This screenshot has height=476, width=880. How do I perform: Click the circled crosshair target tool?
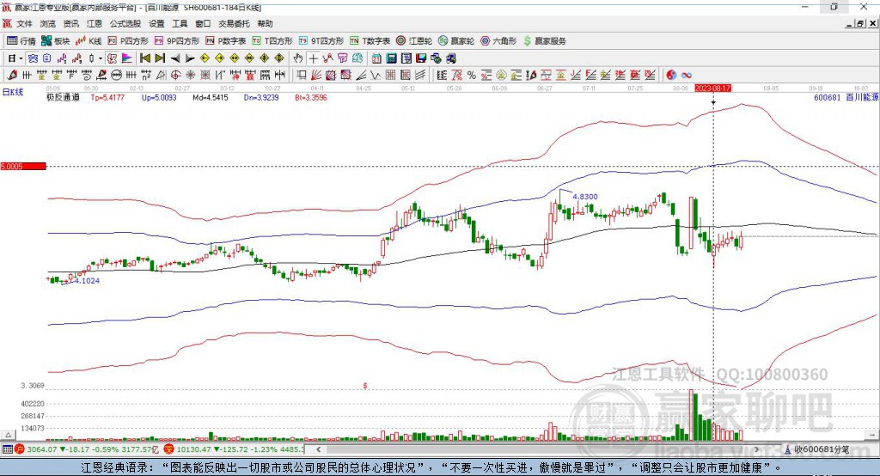pyautogui.click(x=175, y=76)
